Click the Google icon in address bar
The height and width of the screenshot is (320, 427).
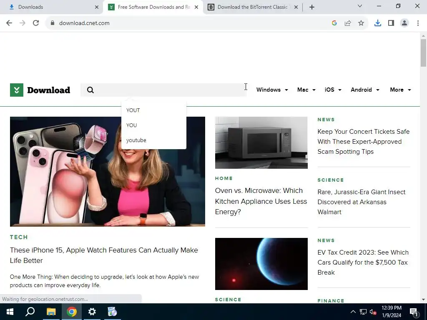pos(334,23)
